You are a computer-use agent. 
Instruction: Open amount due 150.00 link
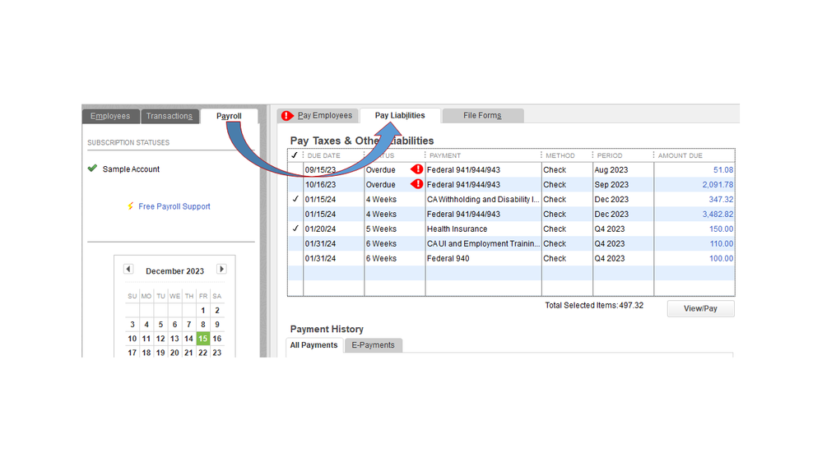(x=721, y=229)
